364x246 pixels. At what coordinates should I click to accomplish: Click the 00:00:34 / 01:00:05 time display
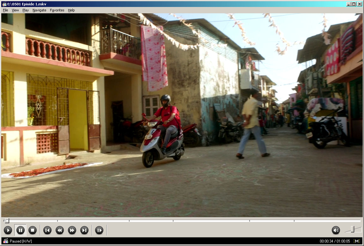pyautogui.click(x=335, y=241)
